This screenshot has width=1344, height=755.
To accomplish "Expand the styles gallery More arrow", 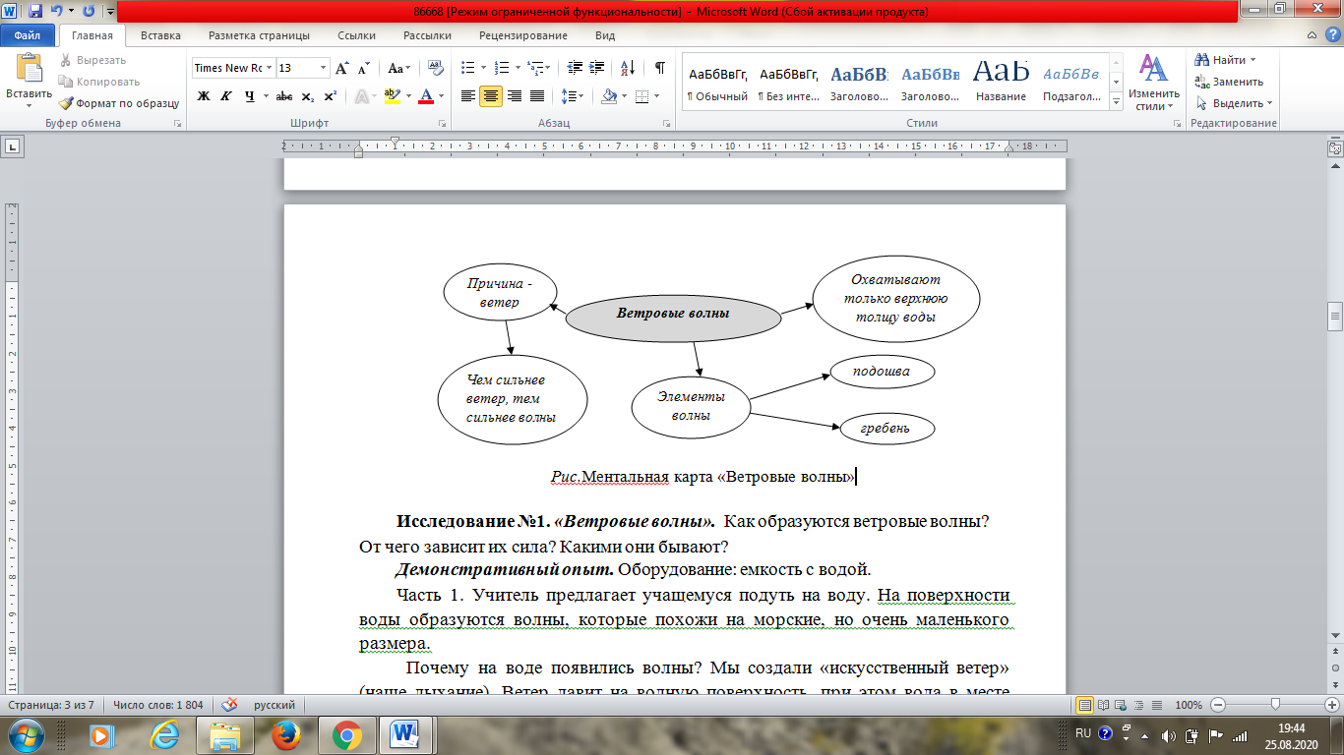I will pos(1116,102).
